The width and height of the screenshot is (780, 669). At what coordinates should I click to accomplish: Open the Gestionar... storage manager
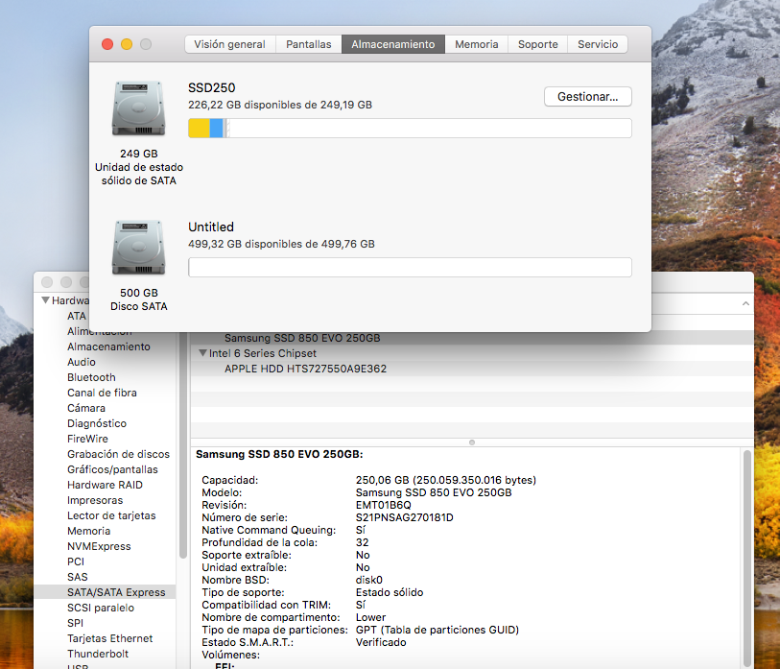pos(587,97)
